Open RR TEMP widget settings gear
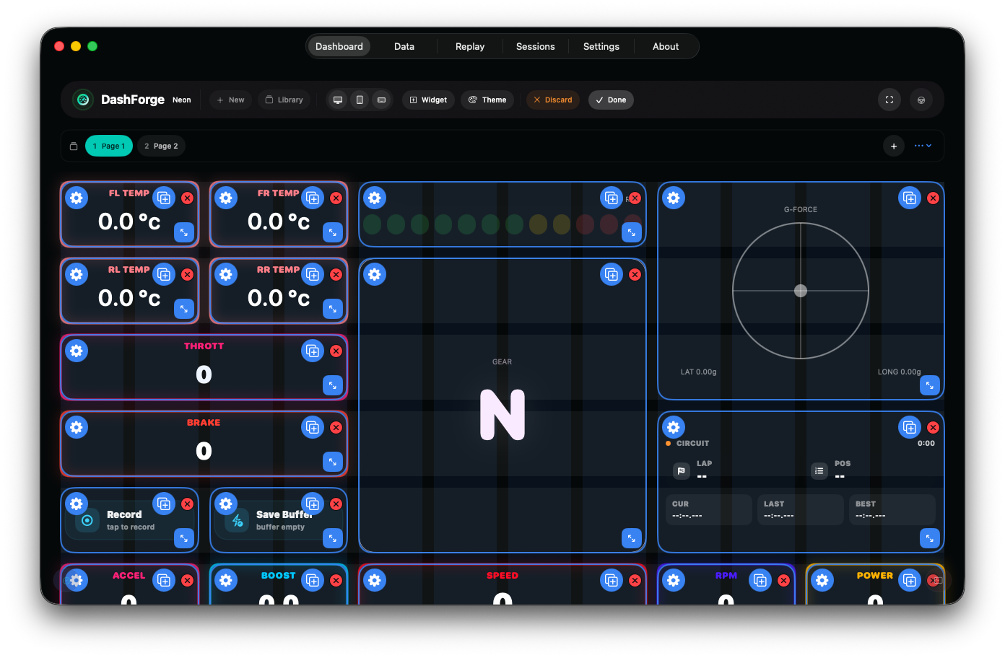The image size is (1005, 658). [x=226, y=274]
